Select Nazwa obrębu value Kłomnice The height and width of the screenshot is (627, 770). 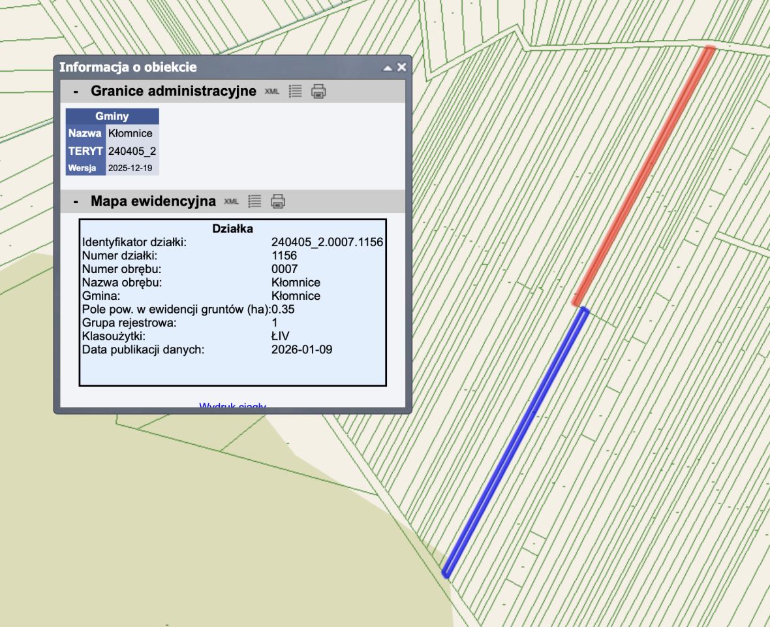coord(296,283)
